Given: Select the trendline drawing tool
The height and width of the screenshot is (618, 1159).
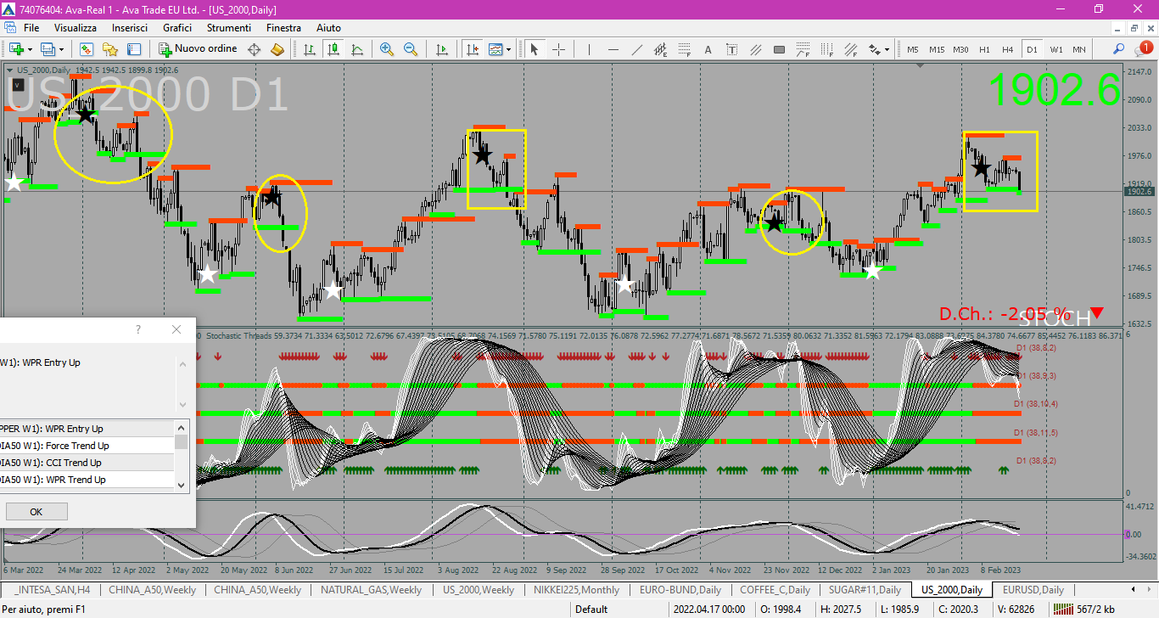Looking at the screenshot, I should tap(636, 49).
